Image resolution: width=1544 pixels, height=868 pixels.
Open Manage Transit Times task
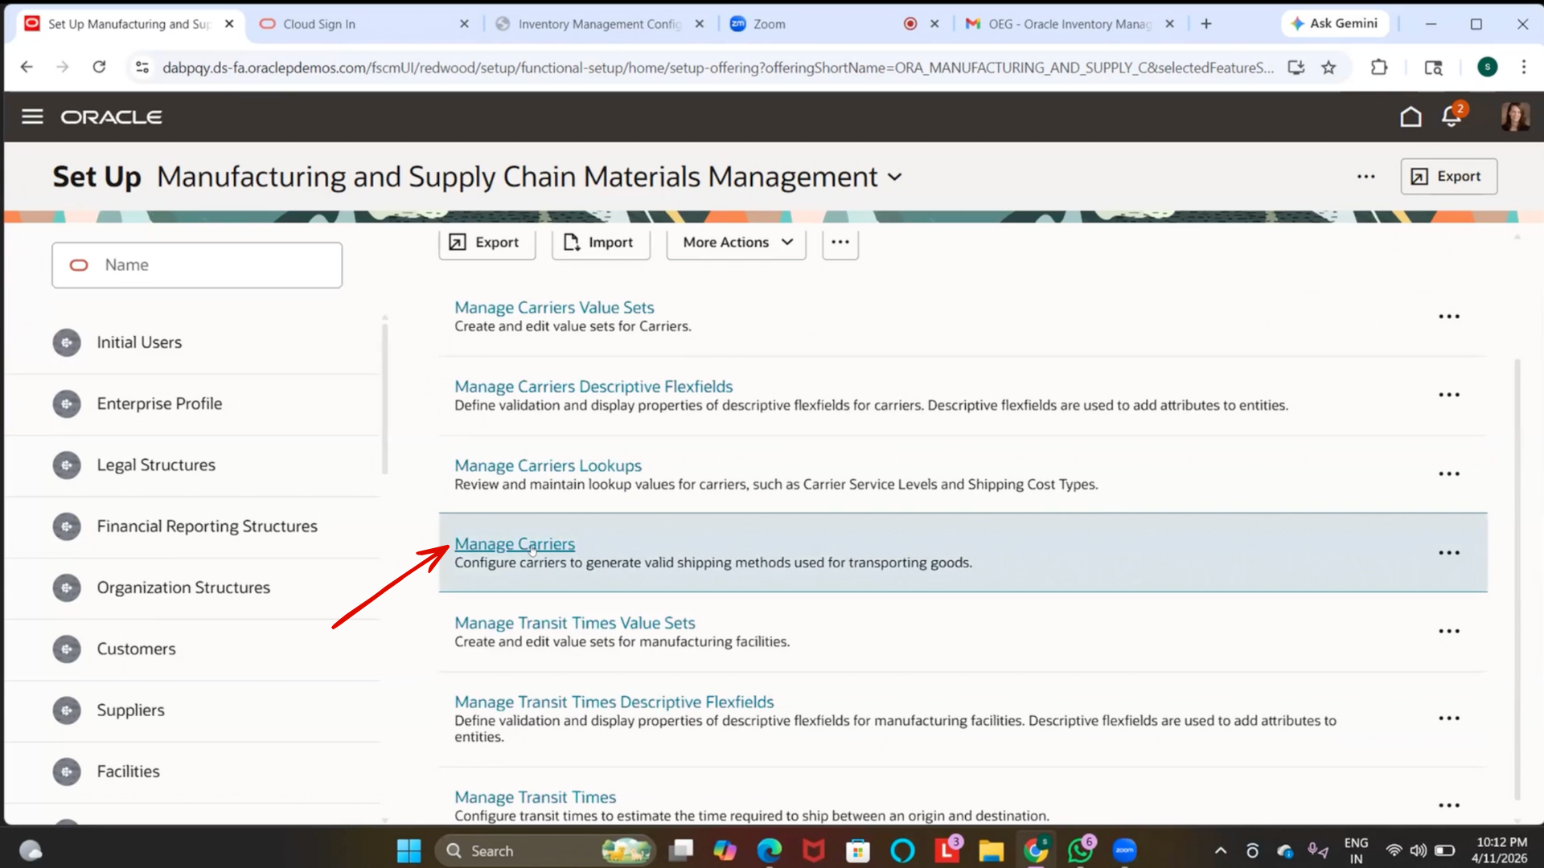coord(536,797)
